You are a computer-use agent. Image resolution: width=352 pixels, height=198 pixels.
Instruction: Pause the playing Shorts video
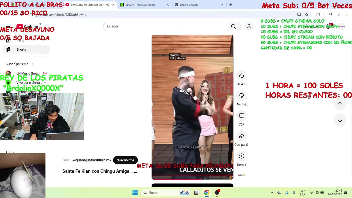point(192,107)
